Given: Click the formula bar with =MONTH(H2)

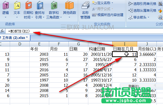Looking at the screenshot, I should point(84,31).
